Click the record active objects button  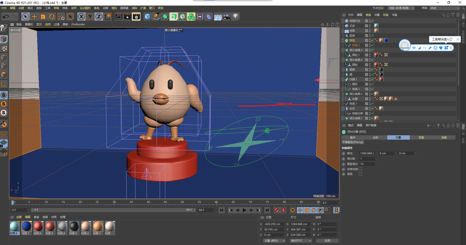tap(276, 210)
